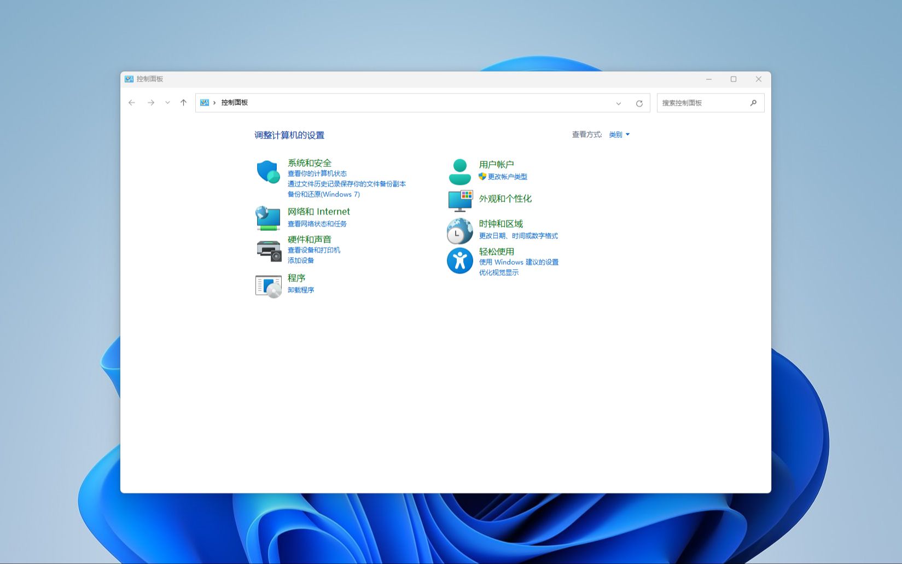Expand the recent locations dropdown arrow
902x564 pixels.
coord(167,103)
